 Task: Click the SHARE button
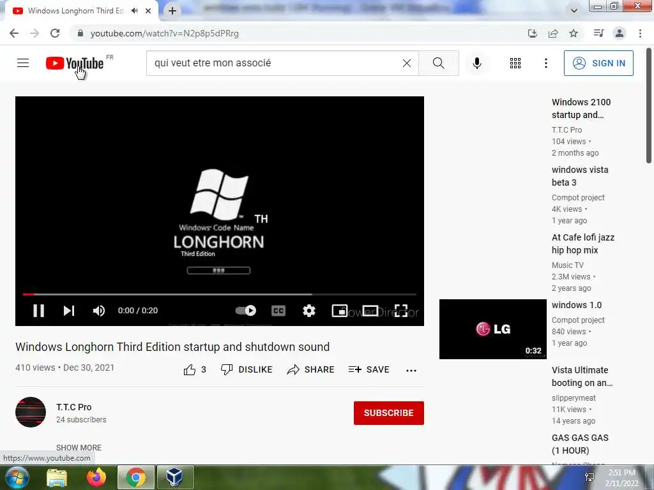coord(311,369)
